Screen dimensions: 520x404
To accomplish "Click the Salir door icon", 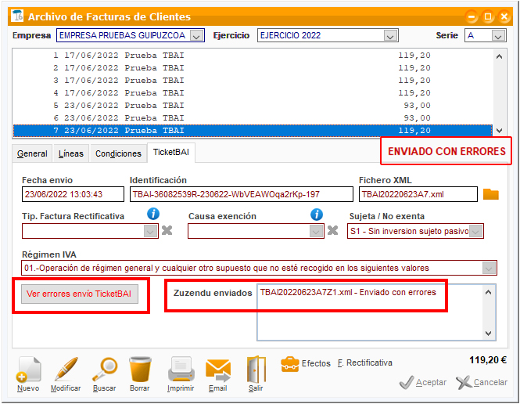I will click(x=256, y=369).
